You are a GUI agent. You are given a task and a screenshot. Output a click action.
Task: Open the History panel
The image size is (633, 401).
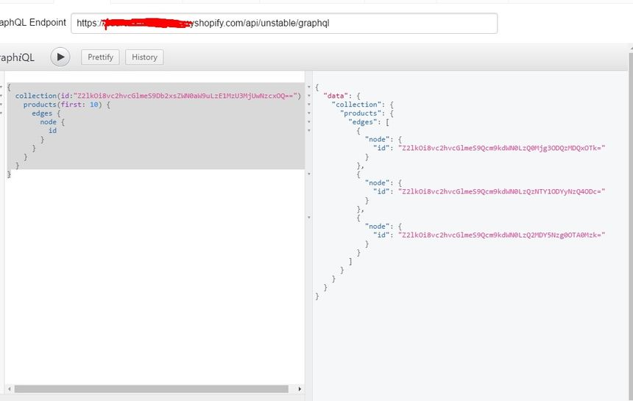tap(144, 57)
